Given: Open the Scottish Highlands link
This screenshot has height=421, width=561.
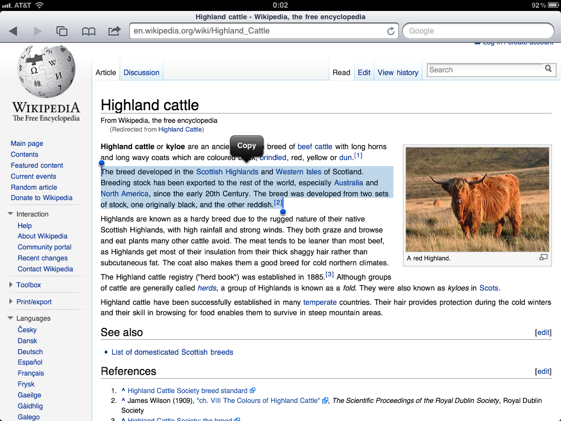Looking at the screenshot, I should click(227, 172).
